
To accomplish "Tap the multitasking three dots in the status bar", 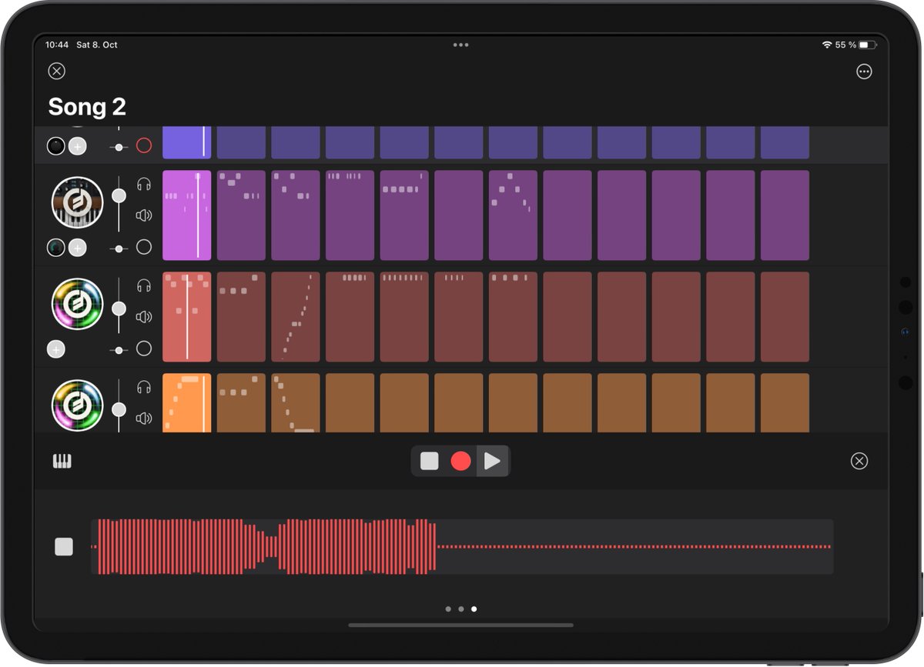I will click(460, 45).
